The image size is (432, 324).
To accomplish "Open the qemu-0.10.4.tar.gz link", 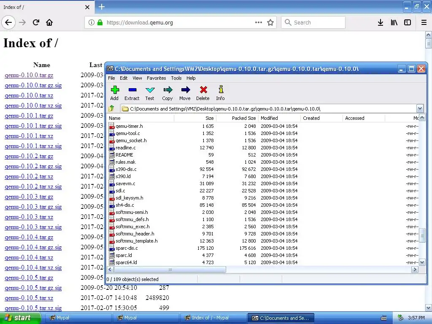I will (29, 237).
